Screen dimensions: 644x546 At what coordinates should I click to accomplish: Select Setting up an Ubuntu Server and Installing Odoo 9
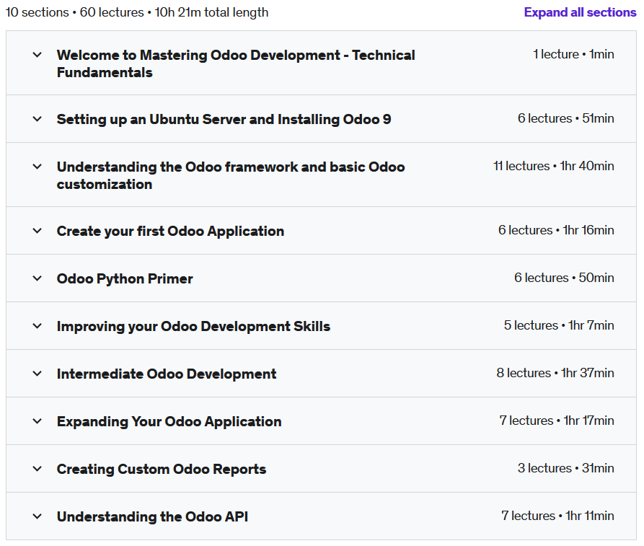[x=224, y=119]
